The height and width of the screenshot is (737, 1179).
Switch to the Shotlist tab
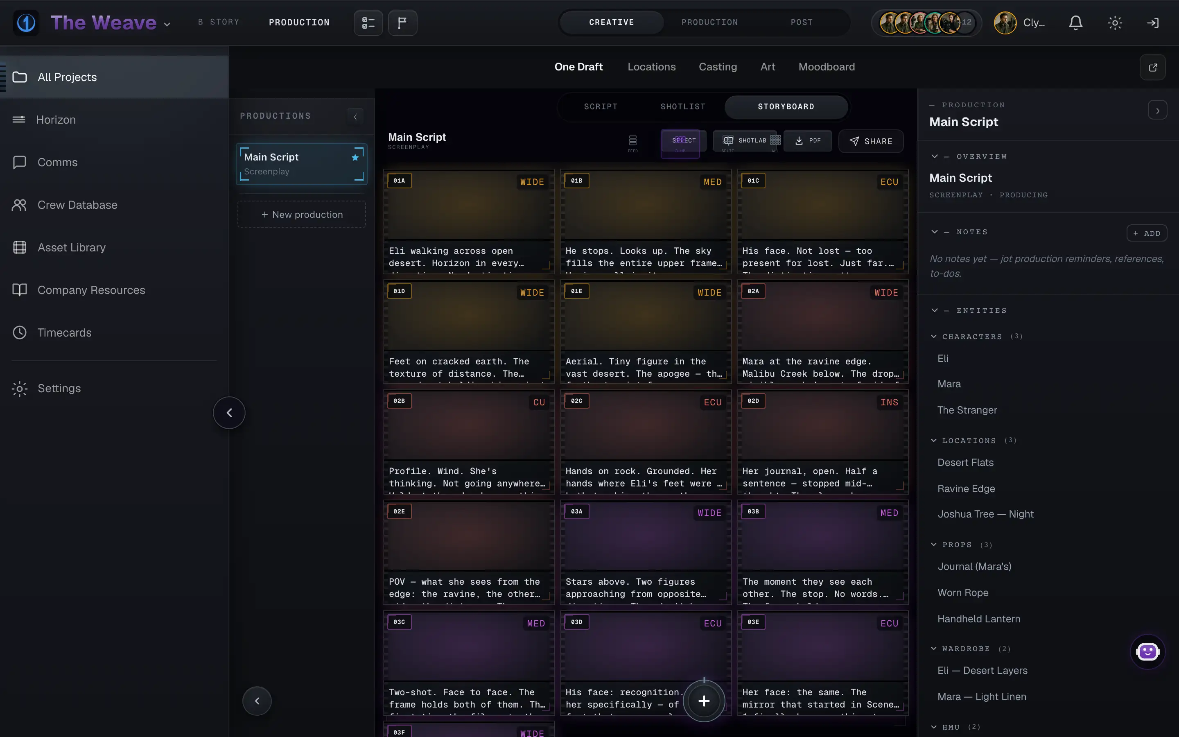(x=682, y=106)
